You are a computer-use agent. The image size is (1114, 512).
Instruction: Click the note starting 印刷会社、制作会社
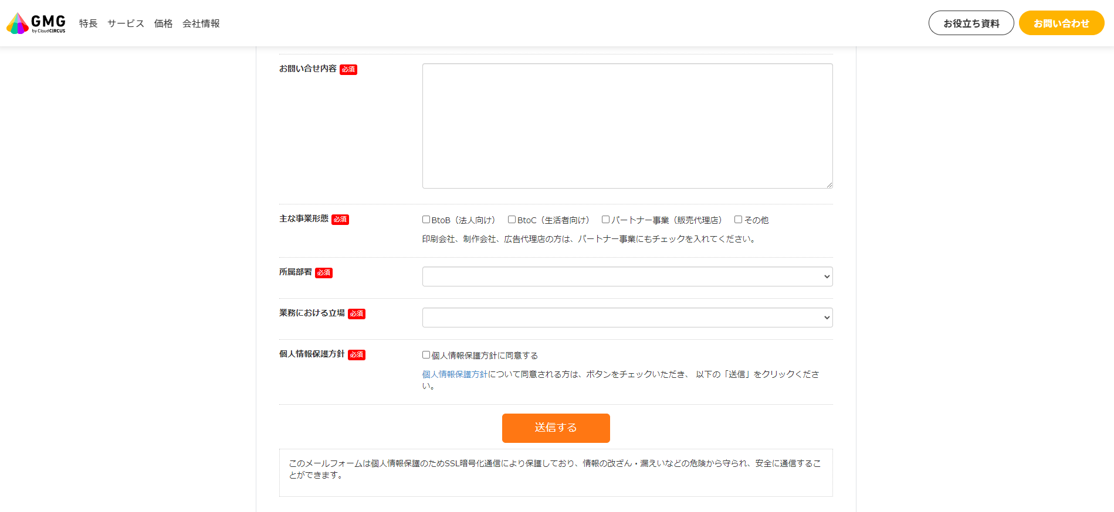pos(590,239)
